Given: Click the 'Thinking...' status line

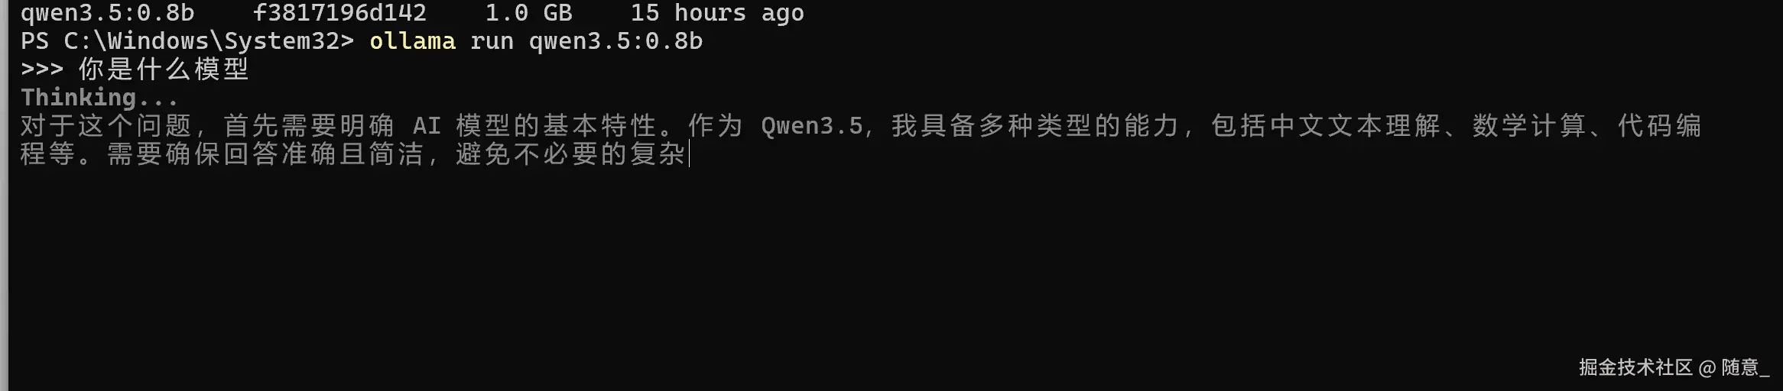Looking at the screenshot, I should pos(99,98).
